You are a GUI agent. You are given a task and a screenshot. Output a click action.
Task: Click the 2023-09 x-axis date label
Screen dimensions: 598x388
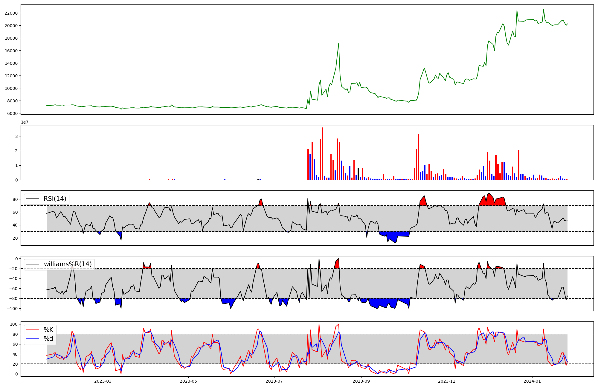[361, 381]
